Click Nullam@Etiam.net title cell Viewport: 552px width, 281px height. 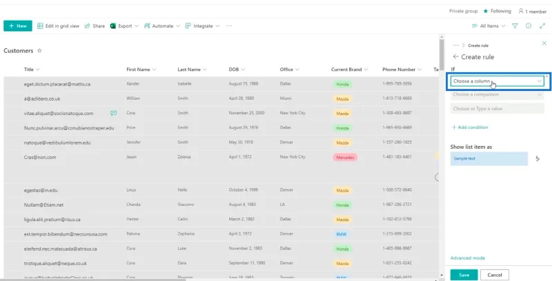[x=43, y=205]
